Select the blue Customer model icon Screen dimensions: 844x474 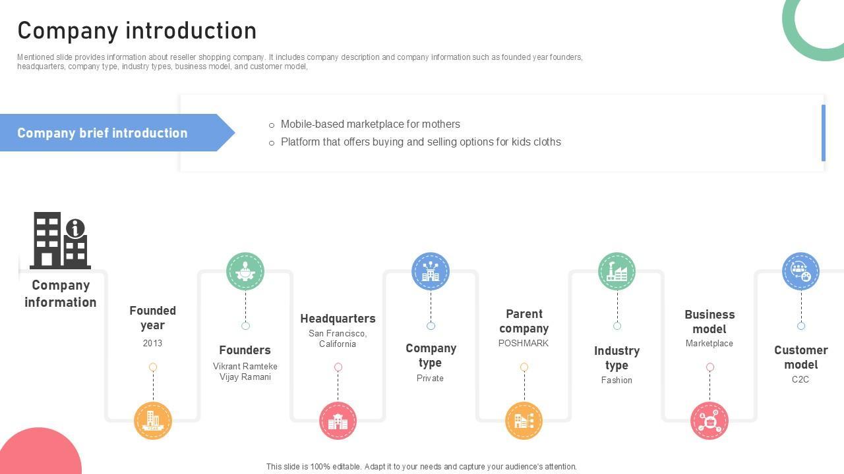point(800,271)
